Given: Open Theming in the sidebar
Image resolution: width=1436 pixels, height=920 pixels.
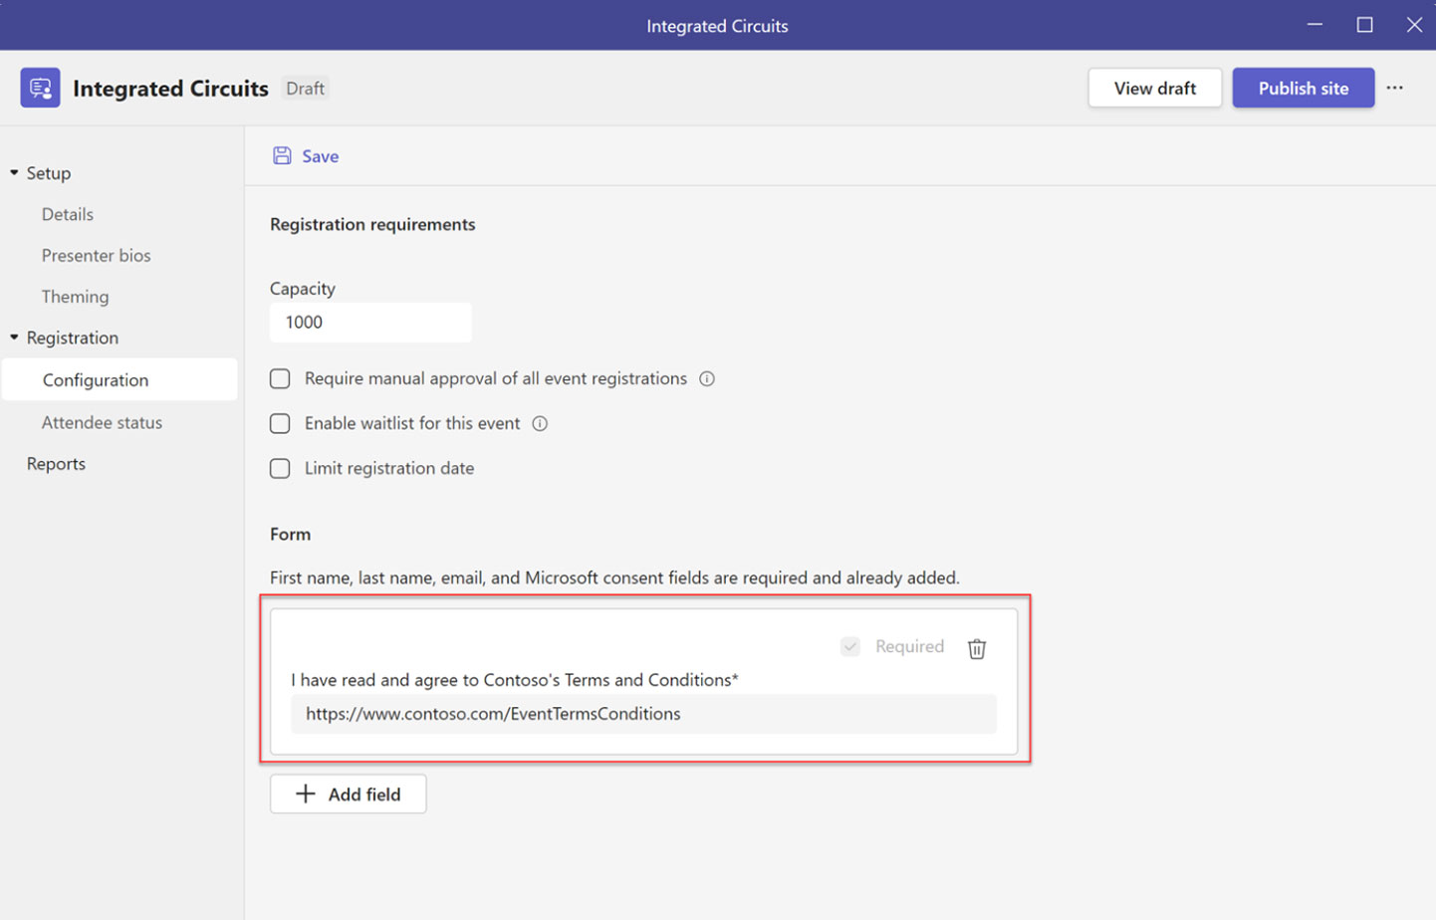Looking at the screenshot, I should coord(75,297).
